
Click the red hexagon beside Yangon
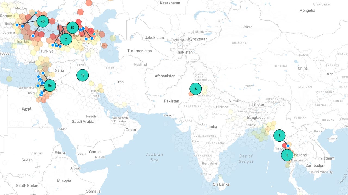[x=284, y=145]
